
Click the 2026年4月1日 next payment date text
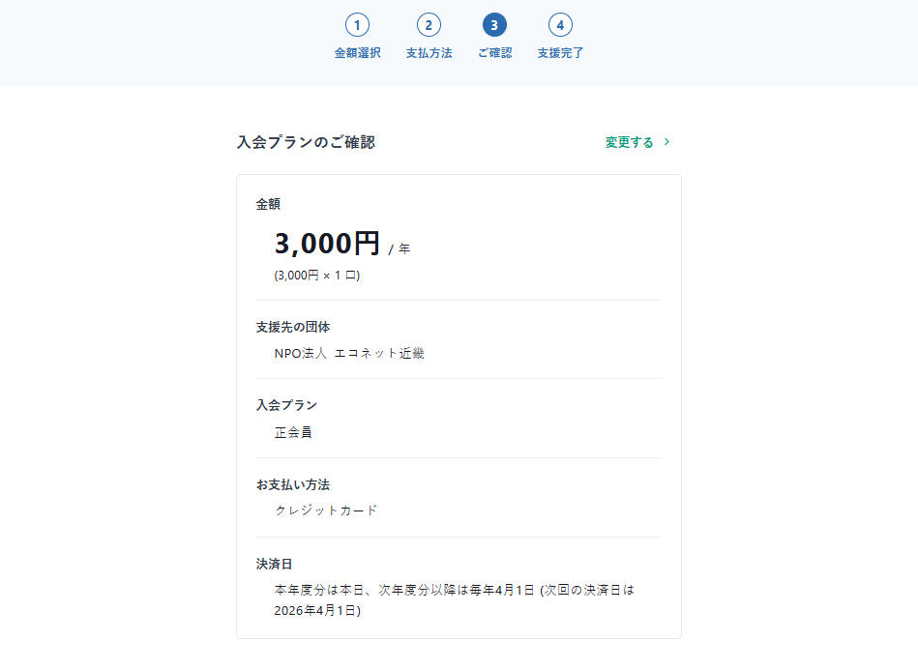(x=315, y=610)
